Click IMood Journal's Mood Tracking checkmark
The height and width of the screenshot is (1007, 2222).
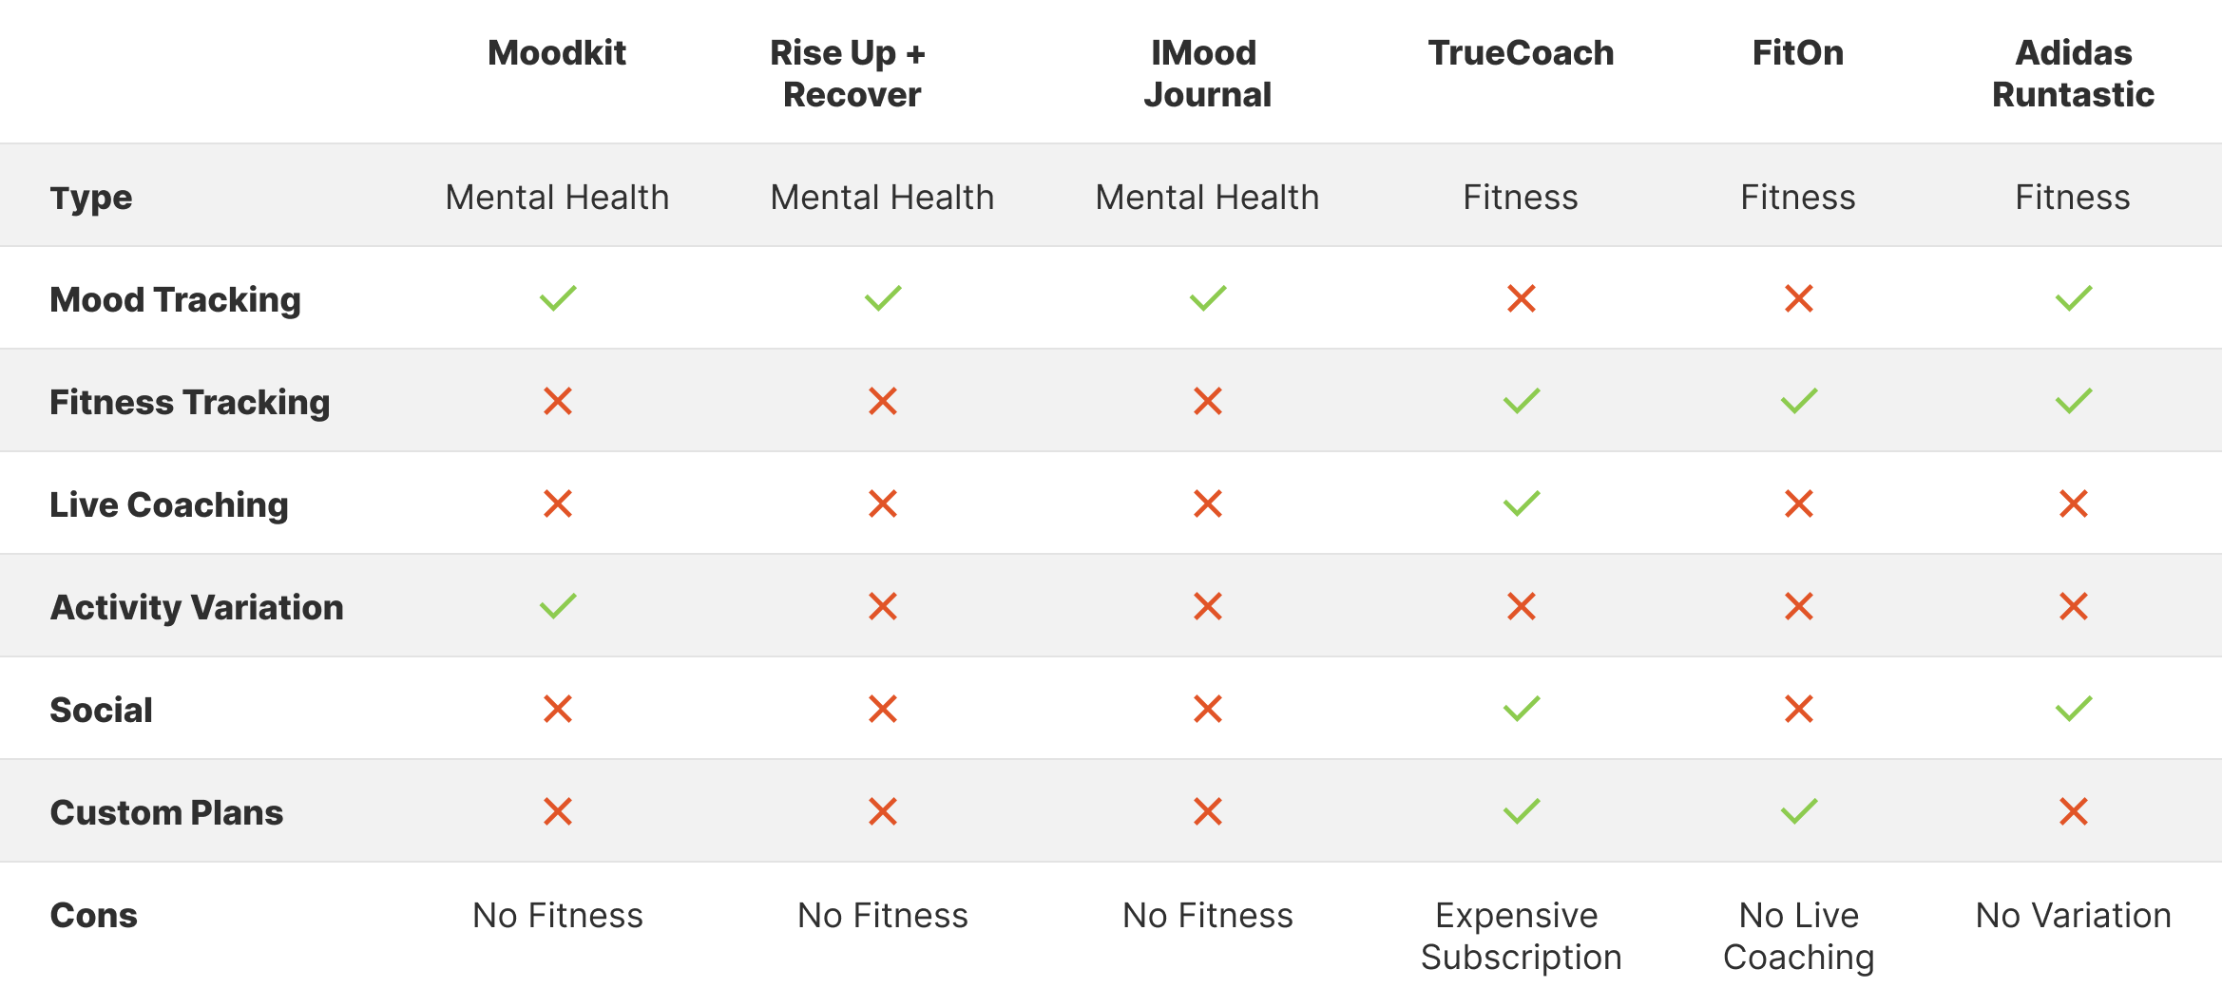click(x=1208, y=298)
